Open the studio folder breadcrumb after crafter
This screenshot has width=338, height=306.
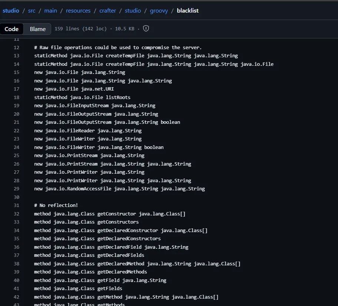(133, 11)
